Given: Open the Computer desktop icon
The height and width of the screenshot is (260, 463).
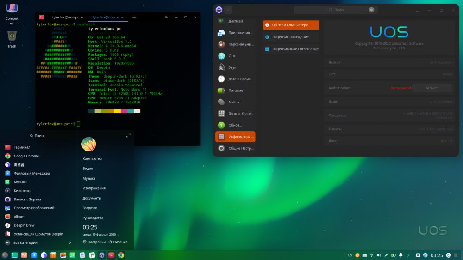Looking at the screenshot, I should 12,14.
